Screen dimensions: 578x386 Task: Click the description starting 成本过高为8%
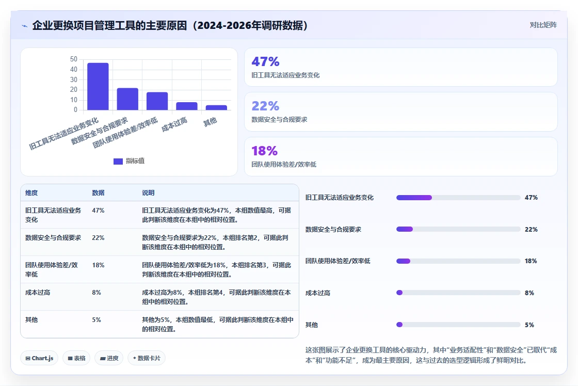click(x=216, y=297)
